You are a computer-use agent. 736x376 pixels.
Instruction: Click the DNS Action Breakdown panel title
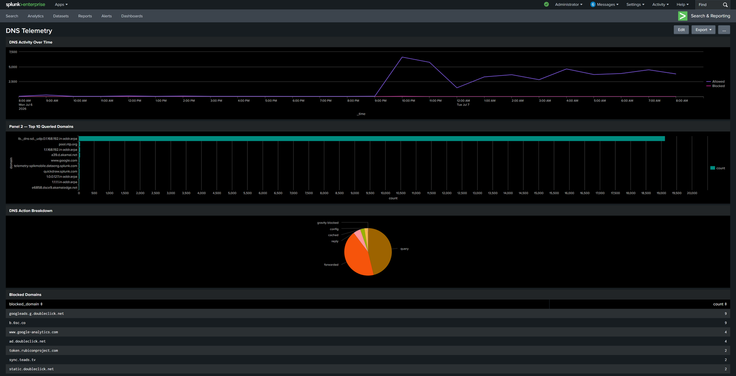click(x=31, y=211)
